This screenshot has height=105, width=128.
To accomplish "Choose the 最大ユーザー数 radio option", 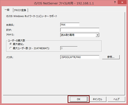I will coord(10,48).
